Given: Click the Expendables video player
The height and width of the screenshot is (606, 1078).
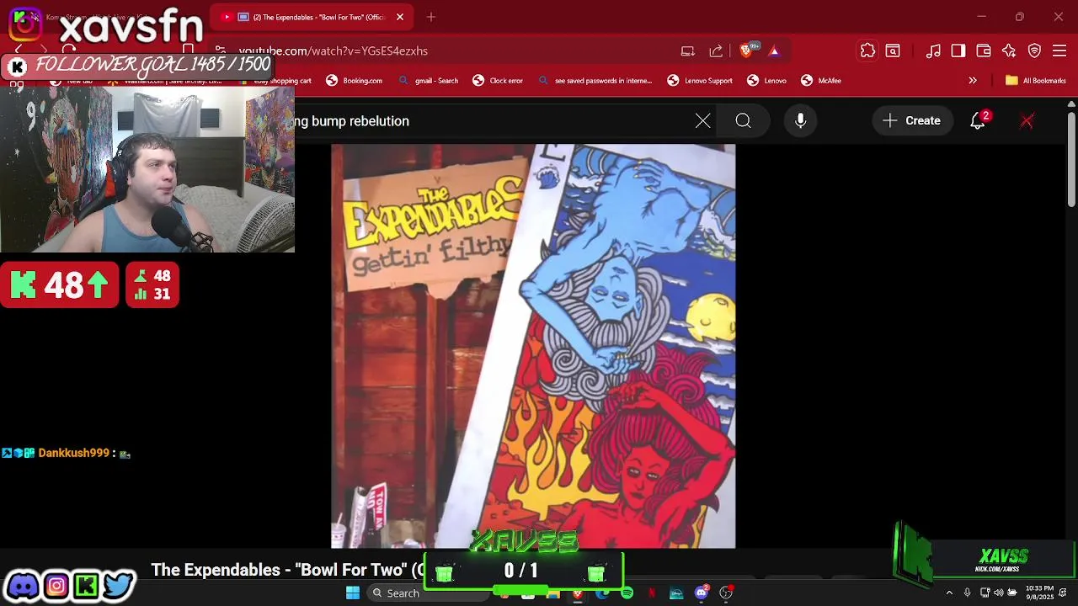Looking at the screenshot, I should [533, 346].
